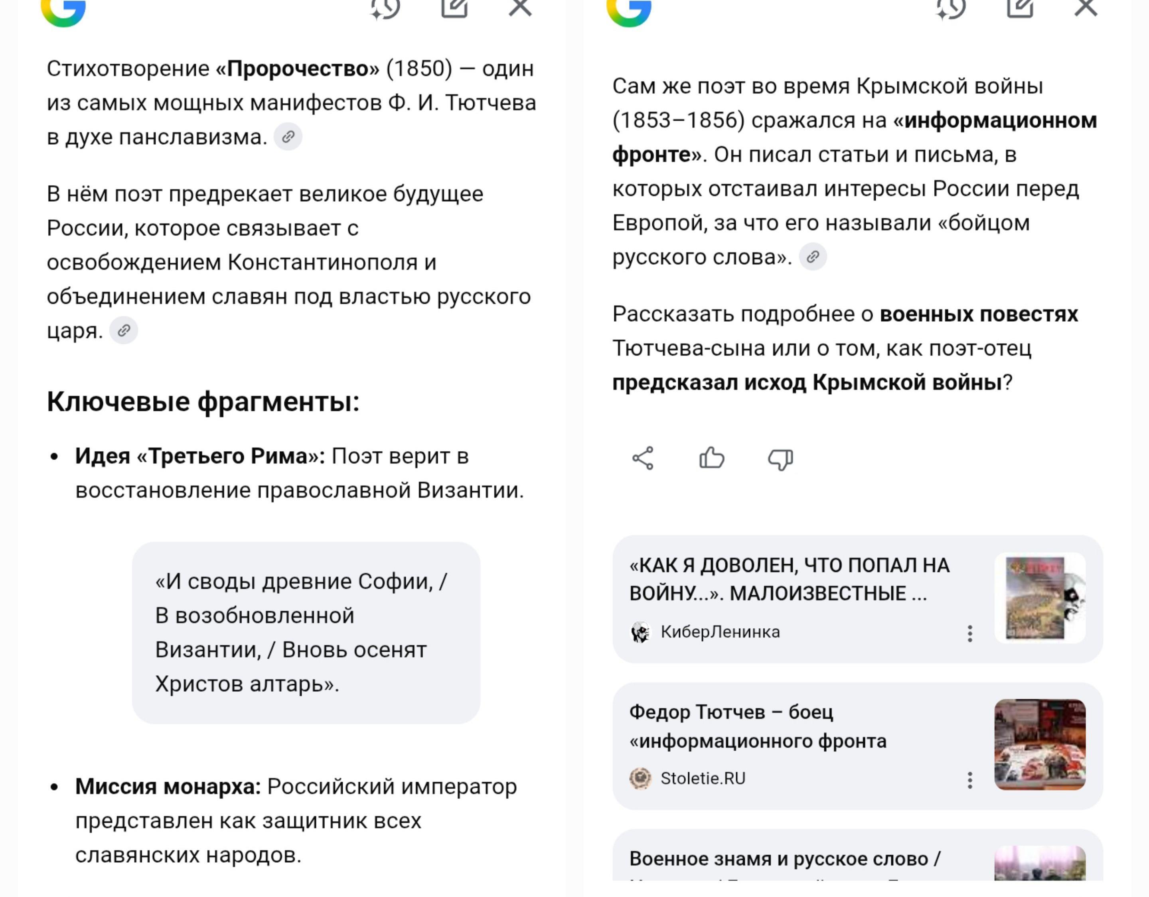Viewport: 1149px width, 897px height.
Task: Open search history in the Пророчество panel
Action: pos(386,8)
